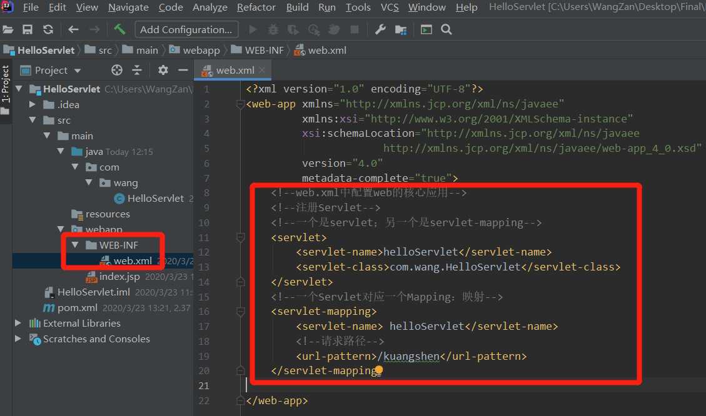This screenshot has width=706, height=416.
Task: Select index.jsp in project tree
Action: (x=119, y=276)
